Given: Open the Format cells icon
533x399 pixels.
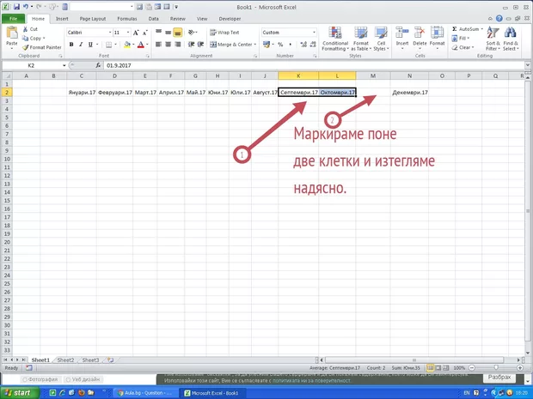Looking at the screenshot, I should [x=437, y=33].
